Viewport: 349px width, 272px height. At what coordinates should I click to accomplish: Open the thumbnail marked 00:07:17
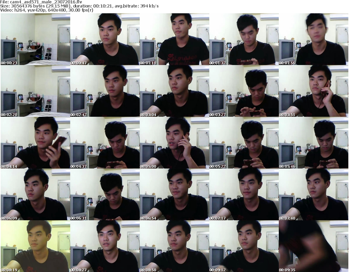click(244, 194)
